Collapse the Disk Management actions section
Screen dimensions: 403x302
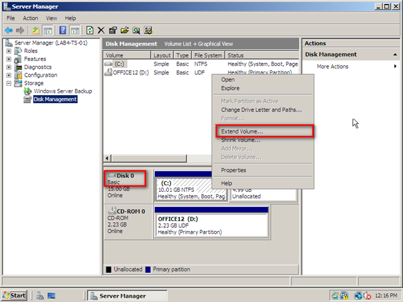(395, 55)
